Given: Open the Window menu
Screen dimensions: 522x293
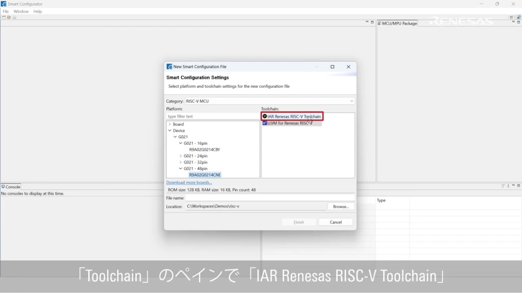Looking at the screenshot, I should (21, 11).
